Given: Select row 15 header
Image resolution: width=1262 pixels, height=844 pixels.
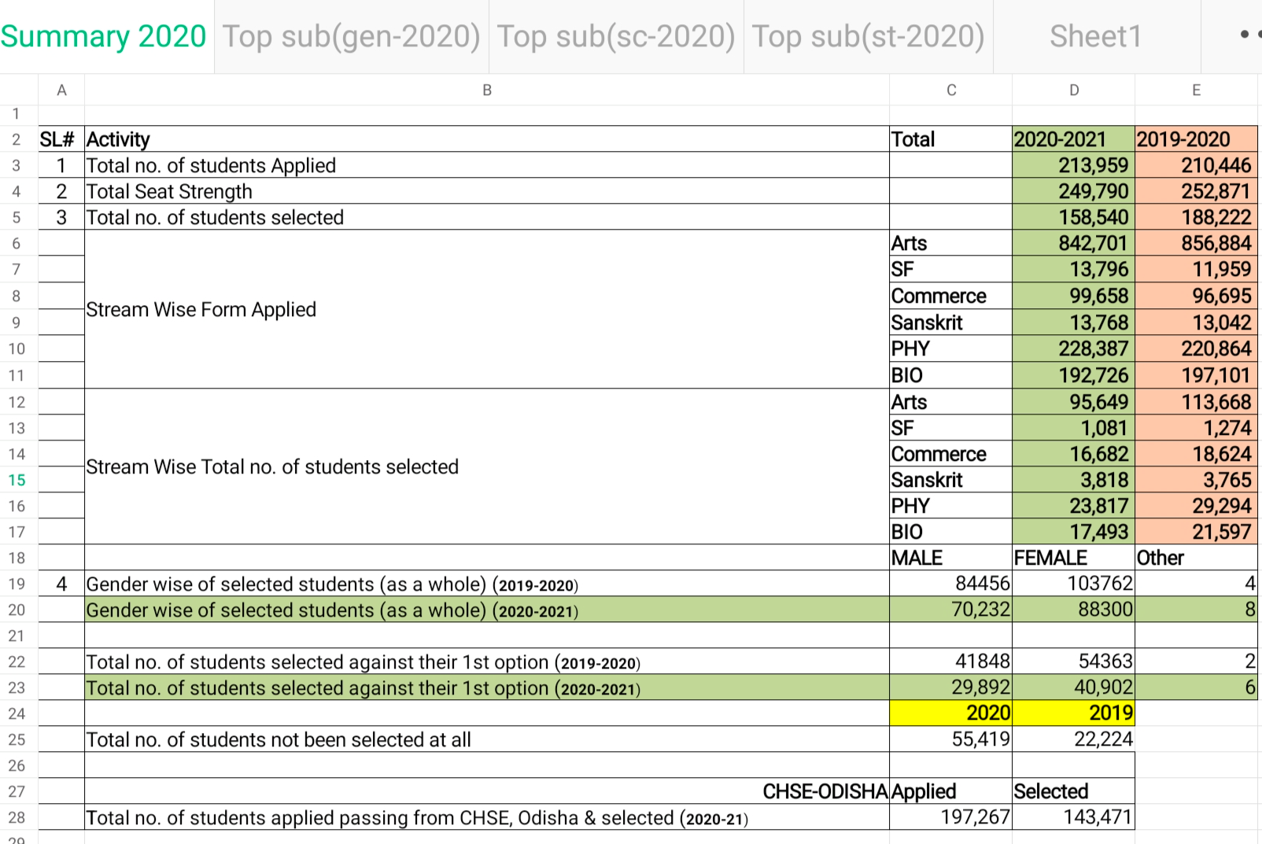Looking at the screenshot, I should point(17,480).
